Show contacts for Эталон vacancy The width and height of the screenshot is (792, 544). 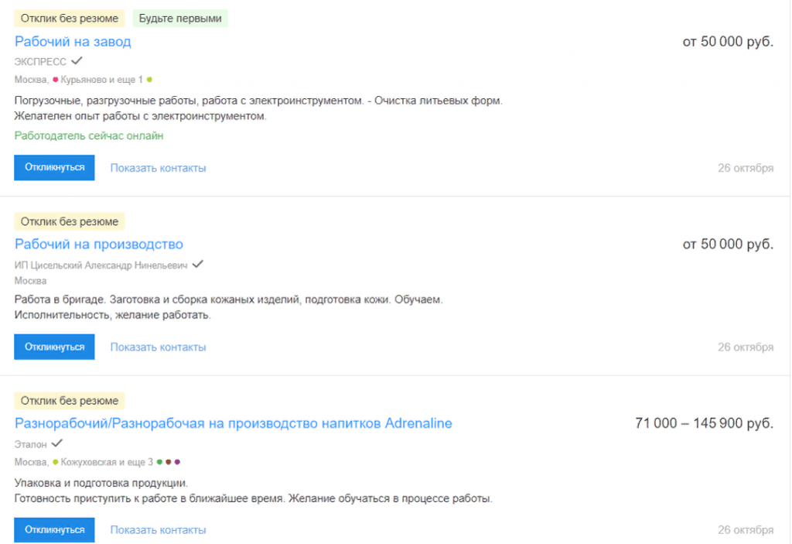point(158,530)
